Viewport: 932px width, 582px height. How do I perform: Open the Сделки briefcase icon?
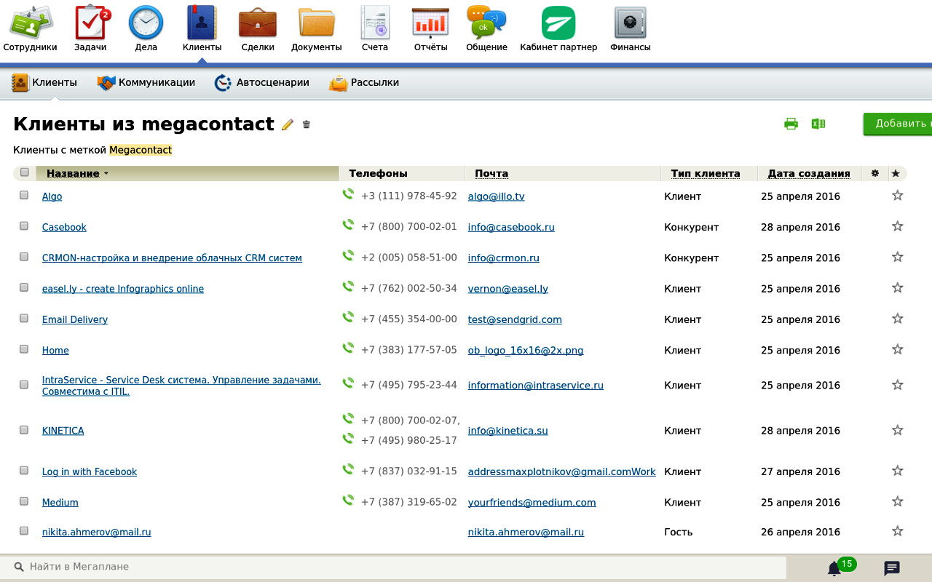point(258,29)
